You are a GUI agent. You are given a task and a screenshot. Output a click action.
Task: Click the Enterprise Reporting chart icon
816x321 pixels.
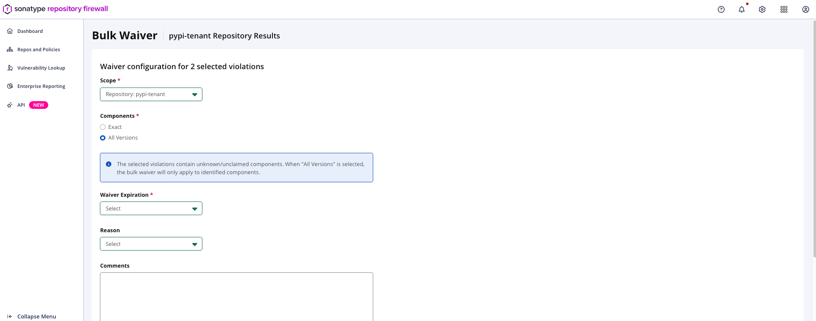(x=10, y=86)
